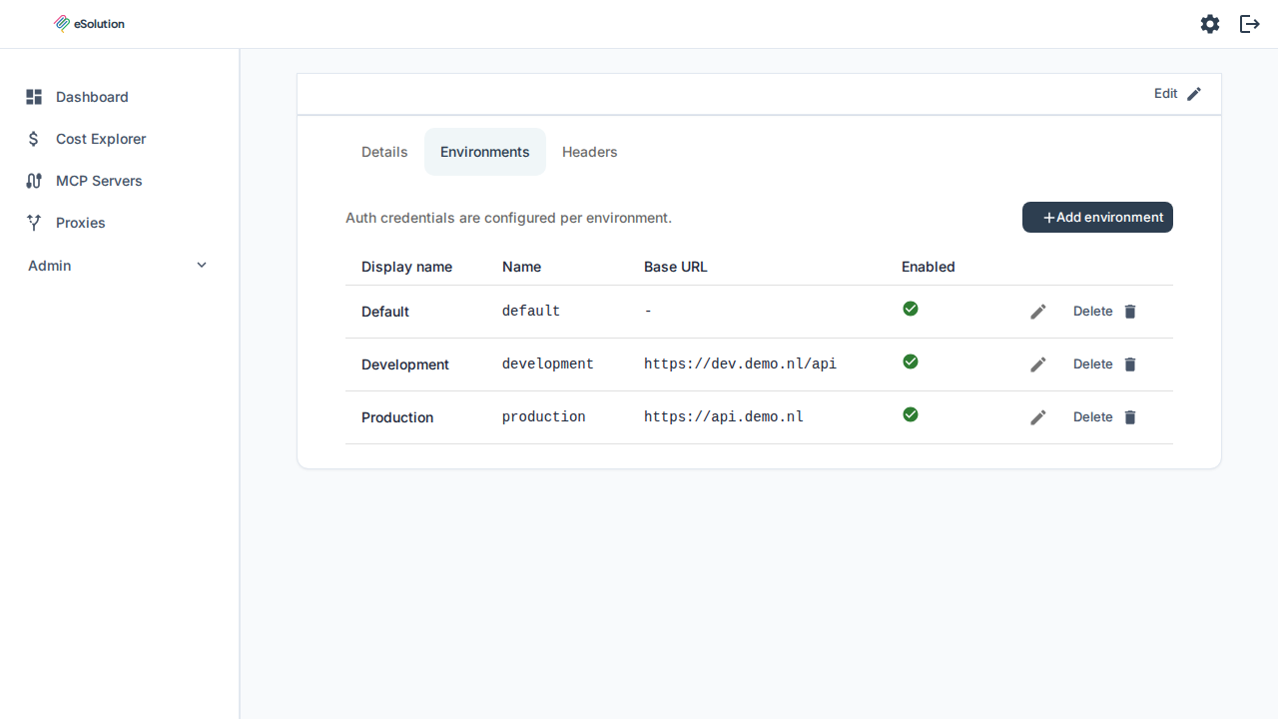Click enabled checkmark for Development
Viewport: 1278px width, 719px height.
click(911, 361)
